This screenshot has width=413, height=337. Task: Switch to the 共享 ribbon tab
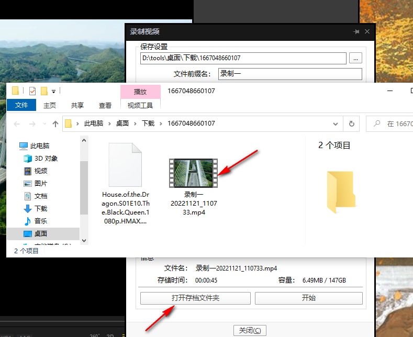[x=77, y=105]
